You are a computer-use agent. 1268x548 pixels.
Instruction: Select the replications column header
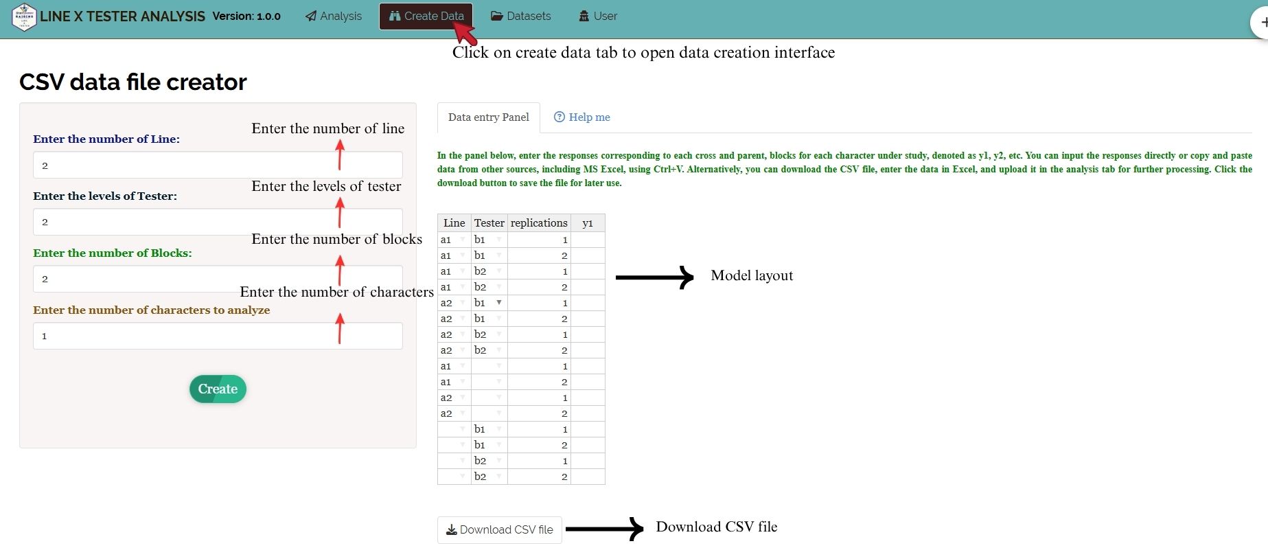coord(539,222)
